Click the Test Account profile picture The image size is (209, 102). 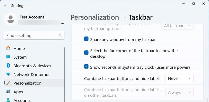point(11,19)
